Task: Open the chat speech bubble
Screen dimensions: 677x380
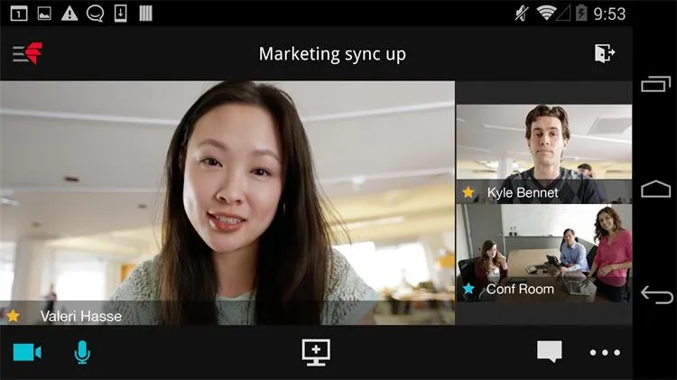Action: [549, 351]
